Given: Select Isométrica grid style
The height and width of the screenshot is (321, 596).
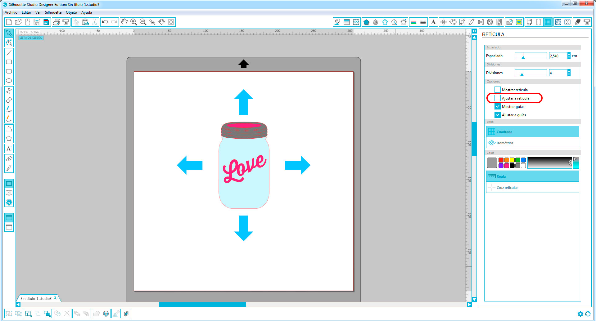Looking at the screenshot, I should tap(533, 143).
